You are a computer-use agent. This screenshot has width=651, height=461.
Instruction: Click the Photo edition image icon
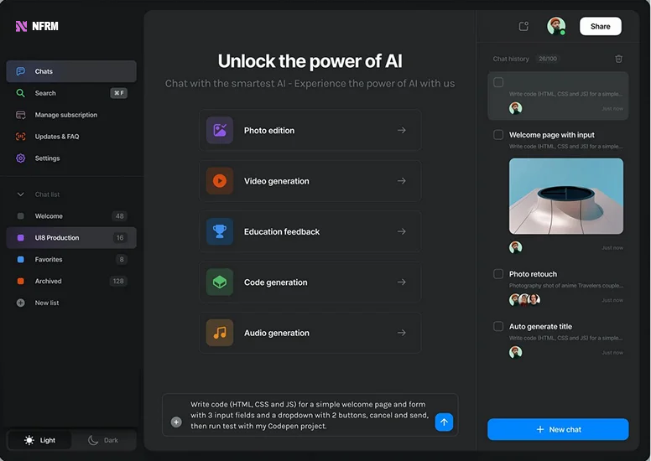(x=220, y=130)
